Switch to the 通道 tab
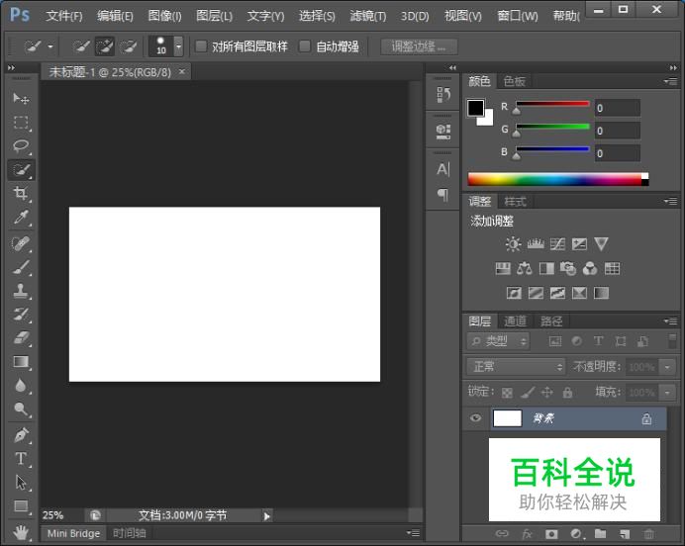This screenshot has width=685, height=546. pyautogui.click(x=515, y=320)
